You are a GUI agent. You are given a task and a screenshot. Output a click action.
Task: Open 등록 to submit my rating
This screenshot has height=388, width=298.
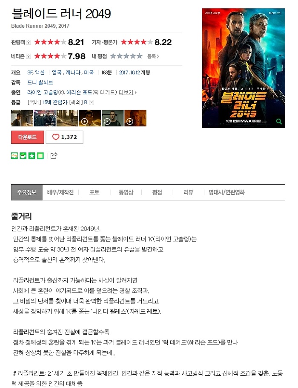pos(153,56)
